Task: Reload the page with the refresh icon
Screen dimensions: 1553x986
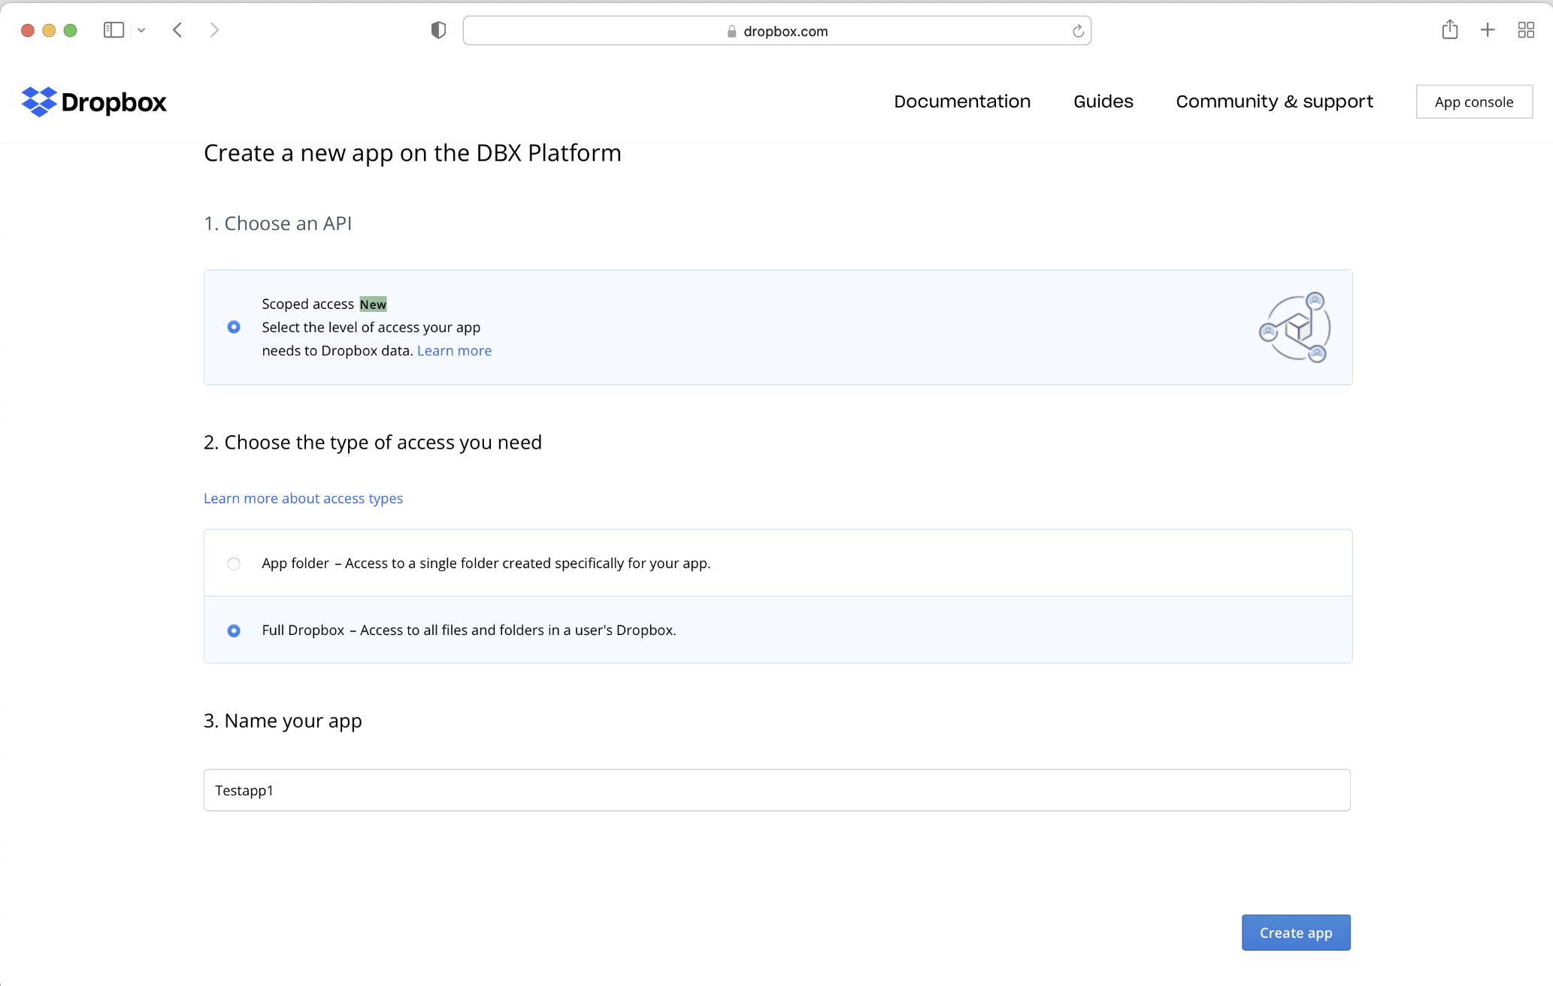Action: (1077, 31)
